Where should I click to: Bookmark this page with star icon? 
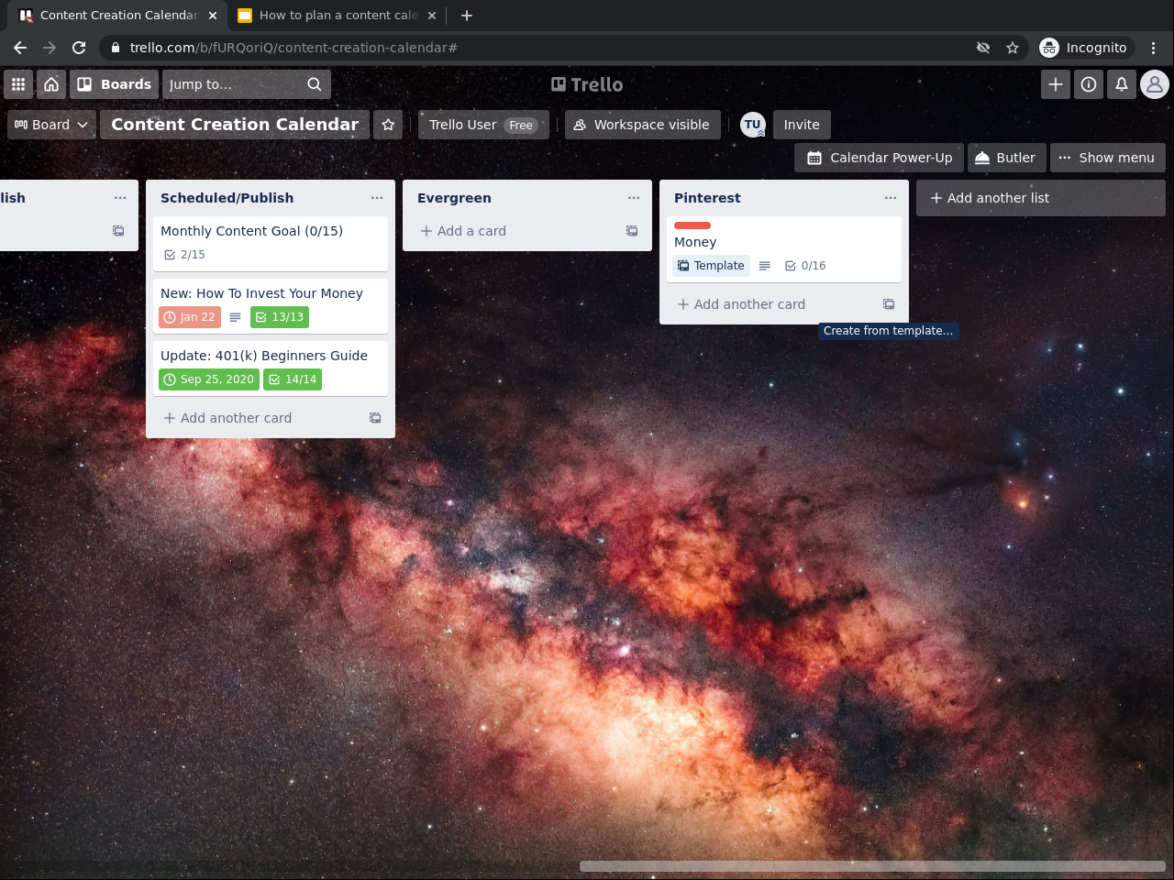(1013, 48)
